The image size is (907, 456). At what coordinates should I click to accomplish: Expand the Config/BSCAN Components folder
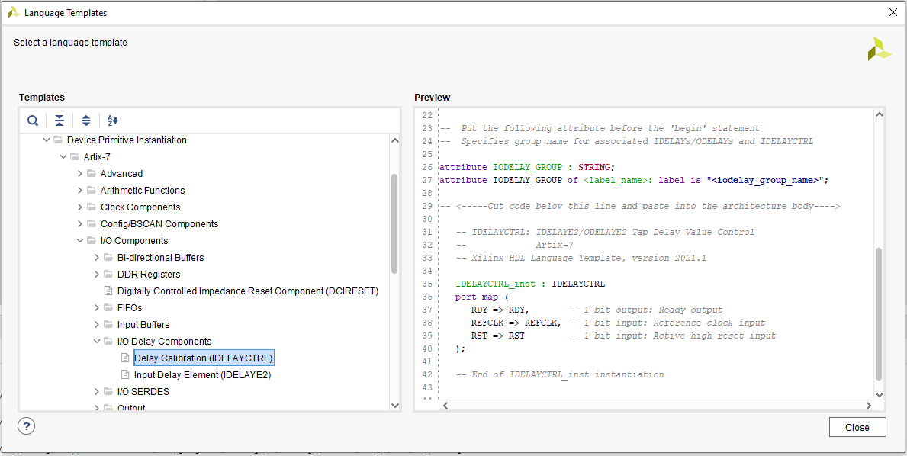[80, 223]
